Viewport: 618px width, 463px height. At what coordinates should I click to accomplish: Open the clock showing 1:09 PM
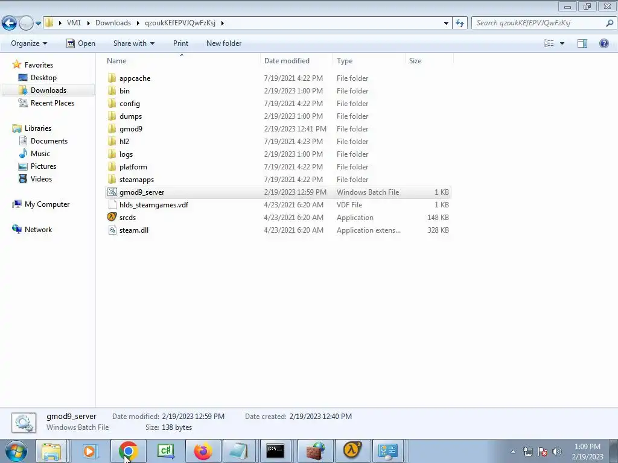tap(587, 452)
